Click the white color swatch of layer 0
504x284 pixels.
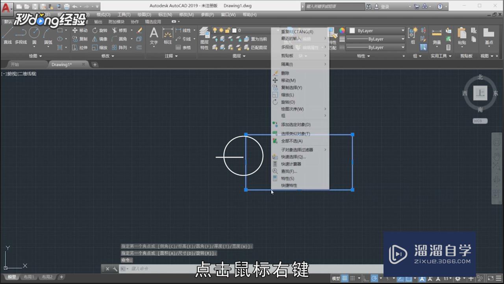[234, 30]
